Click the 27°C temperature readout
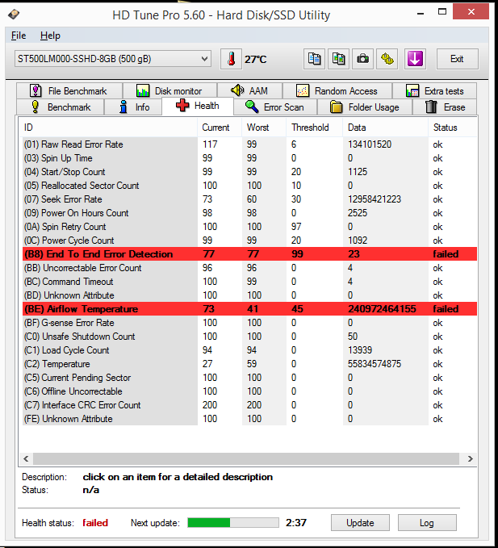 click(x=256, y=60)
